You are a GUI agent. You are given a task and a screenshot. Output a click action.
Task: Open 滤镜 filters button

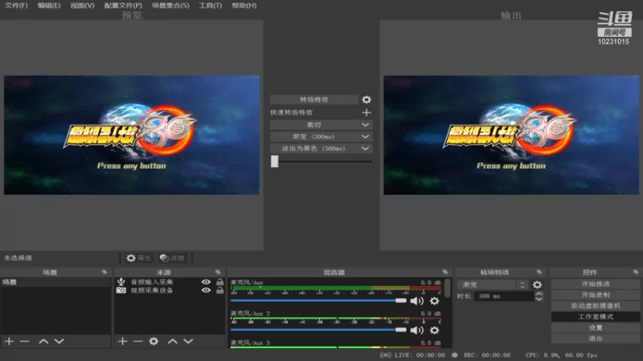coord(172,258)
